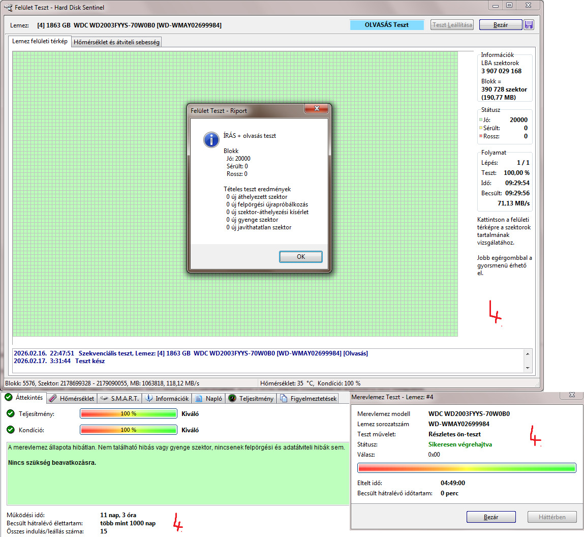Click the Figyelmeztetések tab's icon
The width and height of the screenshot is (584, 537).
(x=284, y=398)
